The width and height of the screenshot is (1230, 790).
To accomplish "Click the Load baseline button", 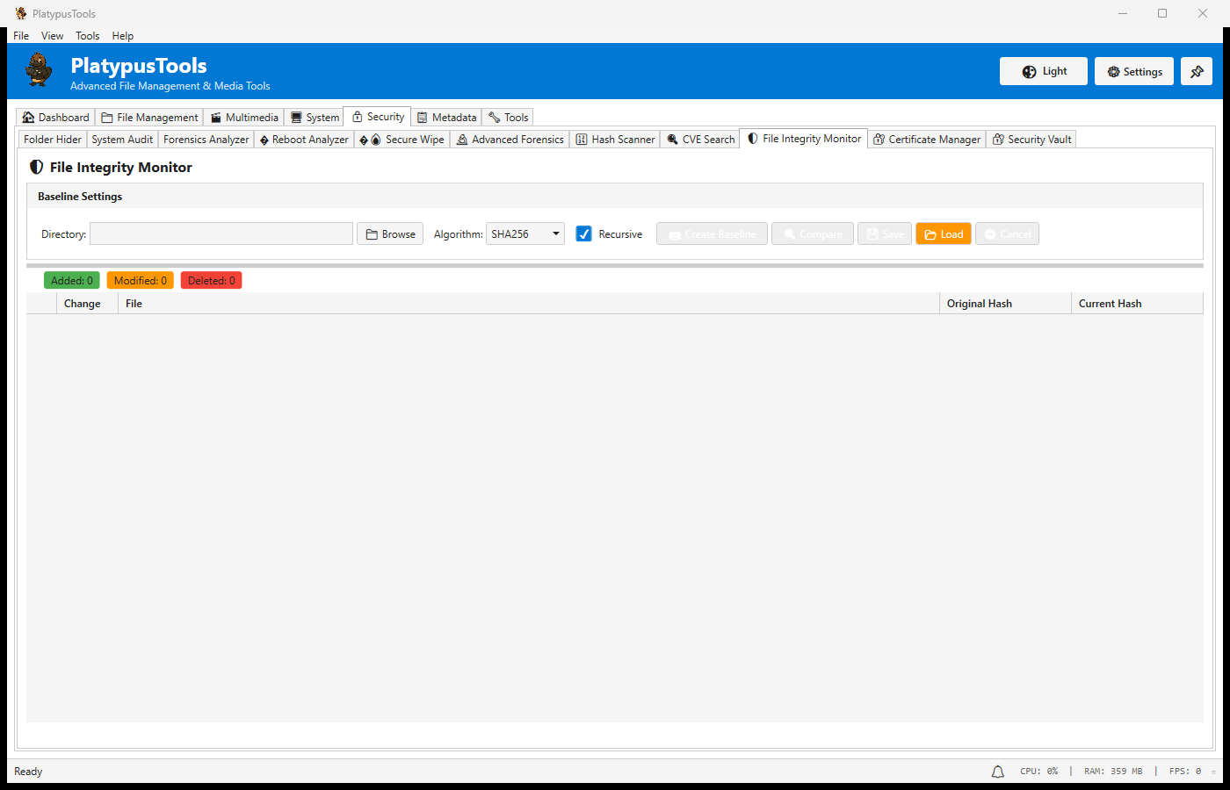I will pyautogui.click(x=943, y=233).
